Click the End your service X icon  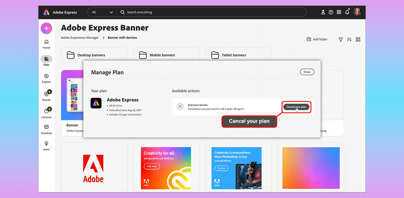pyautogui.click(x=181, y=106)
